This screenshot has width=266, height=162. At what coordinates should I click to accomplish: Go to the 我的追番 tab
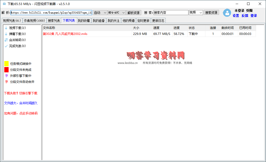pyautogui.click(x=99, y=21)
